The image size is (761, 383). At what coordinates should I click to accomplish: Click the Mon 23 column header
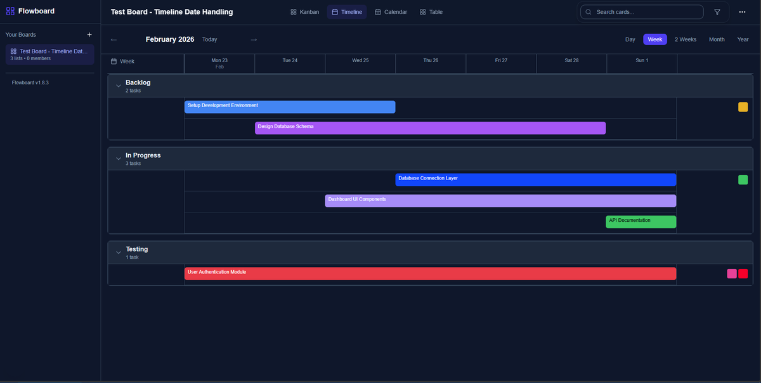click(219, 63)
